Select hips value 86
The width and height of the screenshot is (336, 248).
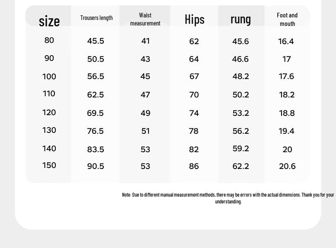point(194,166)
